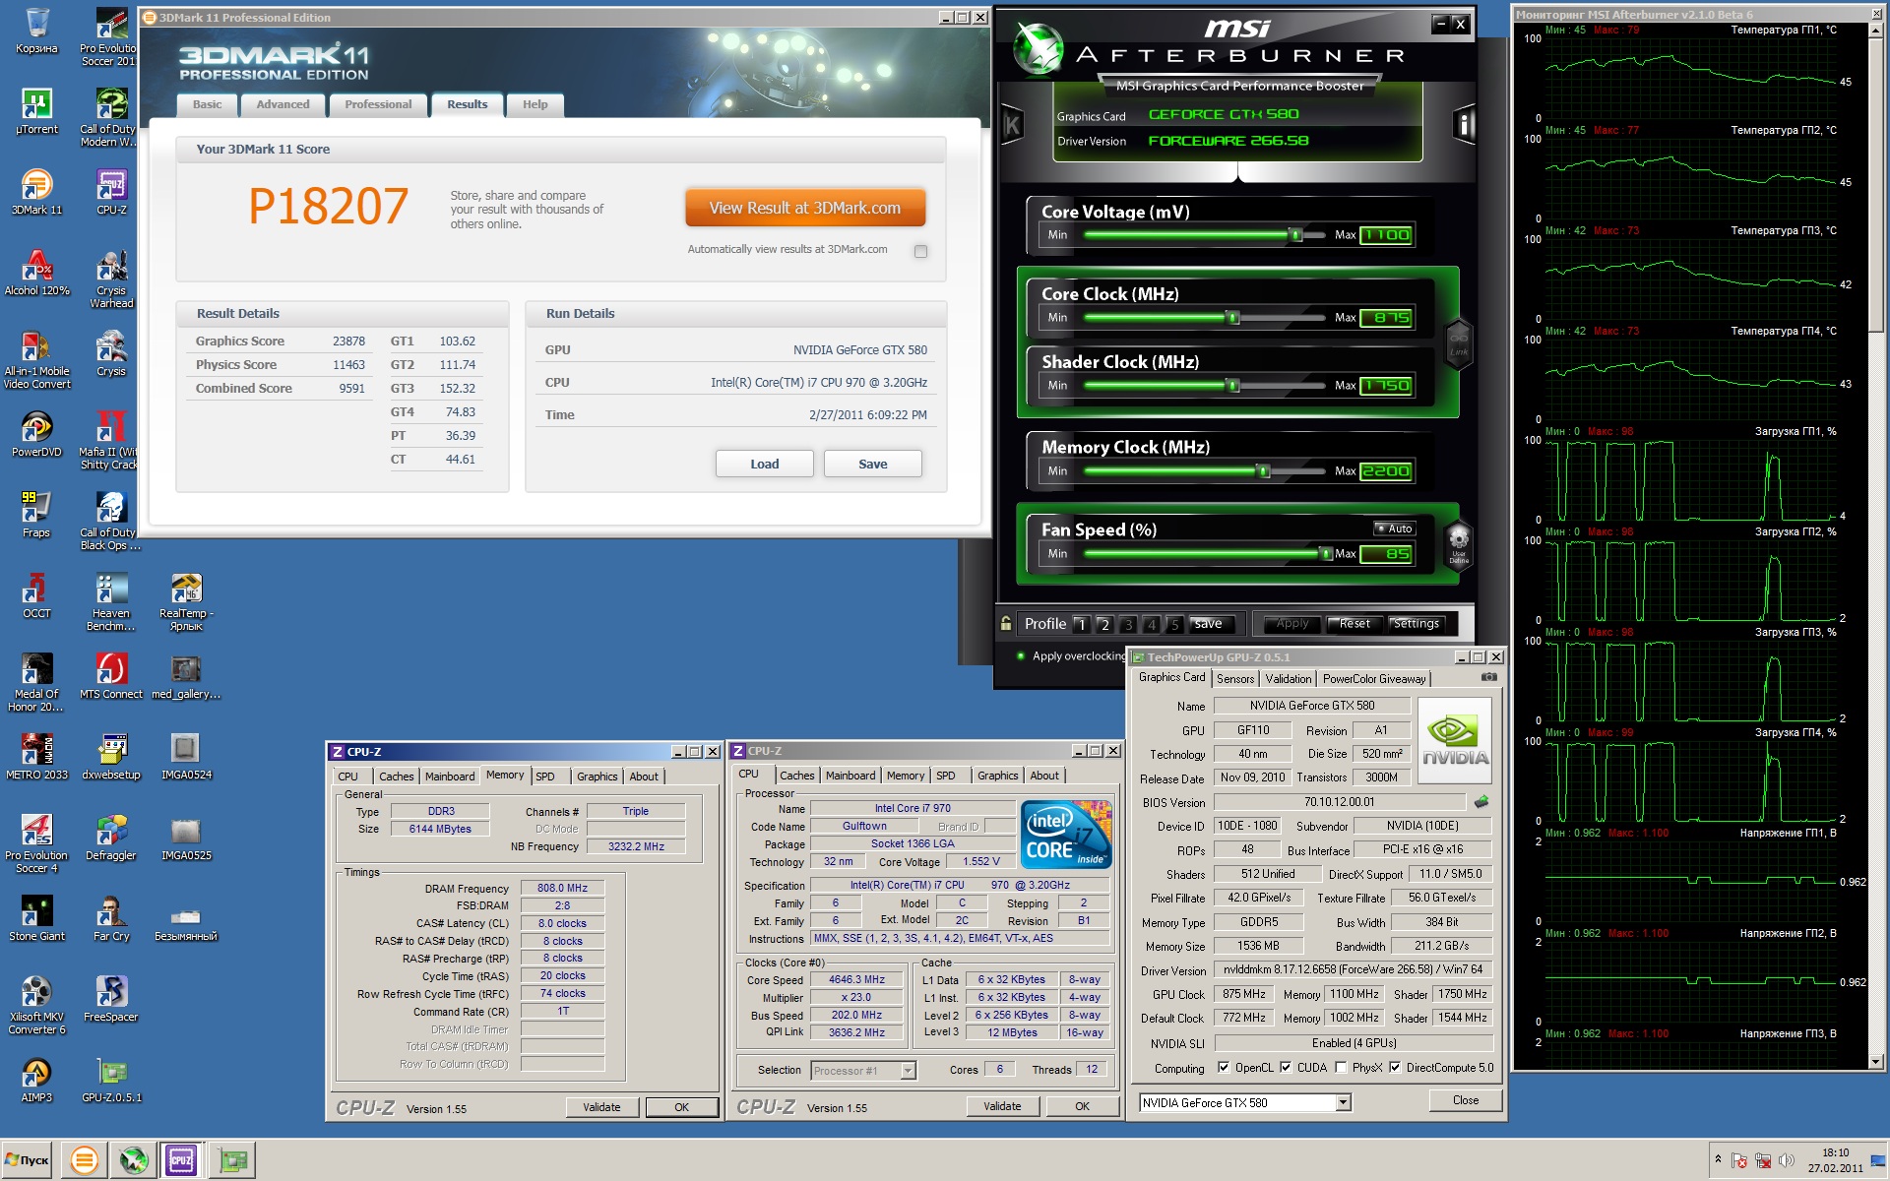
Task: Open the Start (Пуск) menu
Action: (28, 1160)
